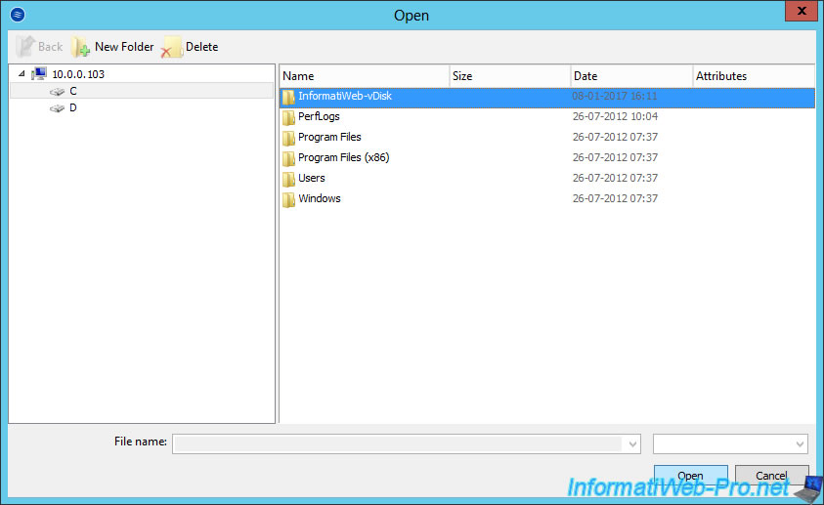The image size is (824, 505).
Task: Open the file type filter dropdown
Action: 729,444
